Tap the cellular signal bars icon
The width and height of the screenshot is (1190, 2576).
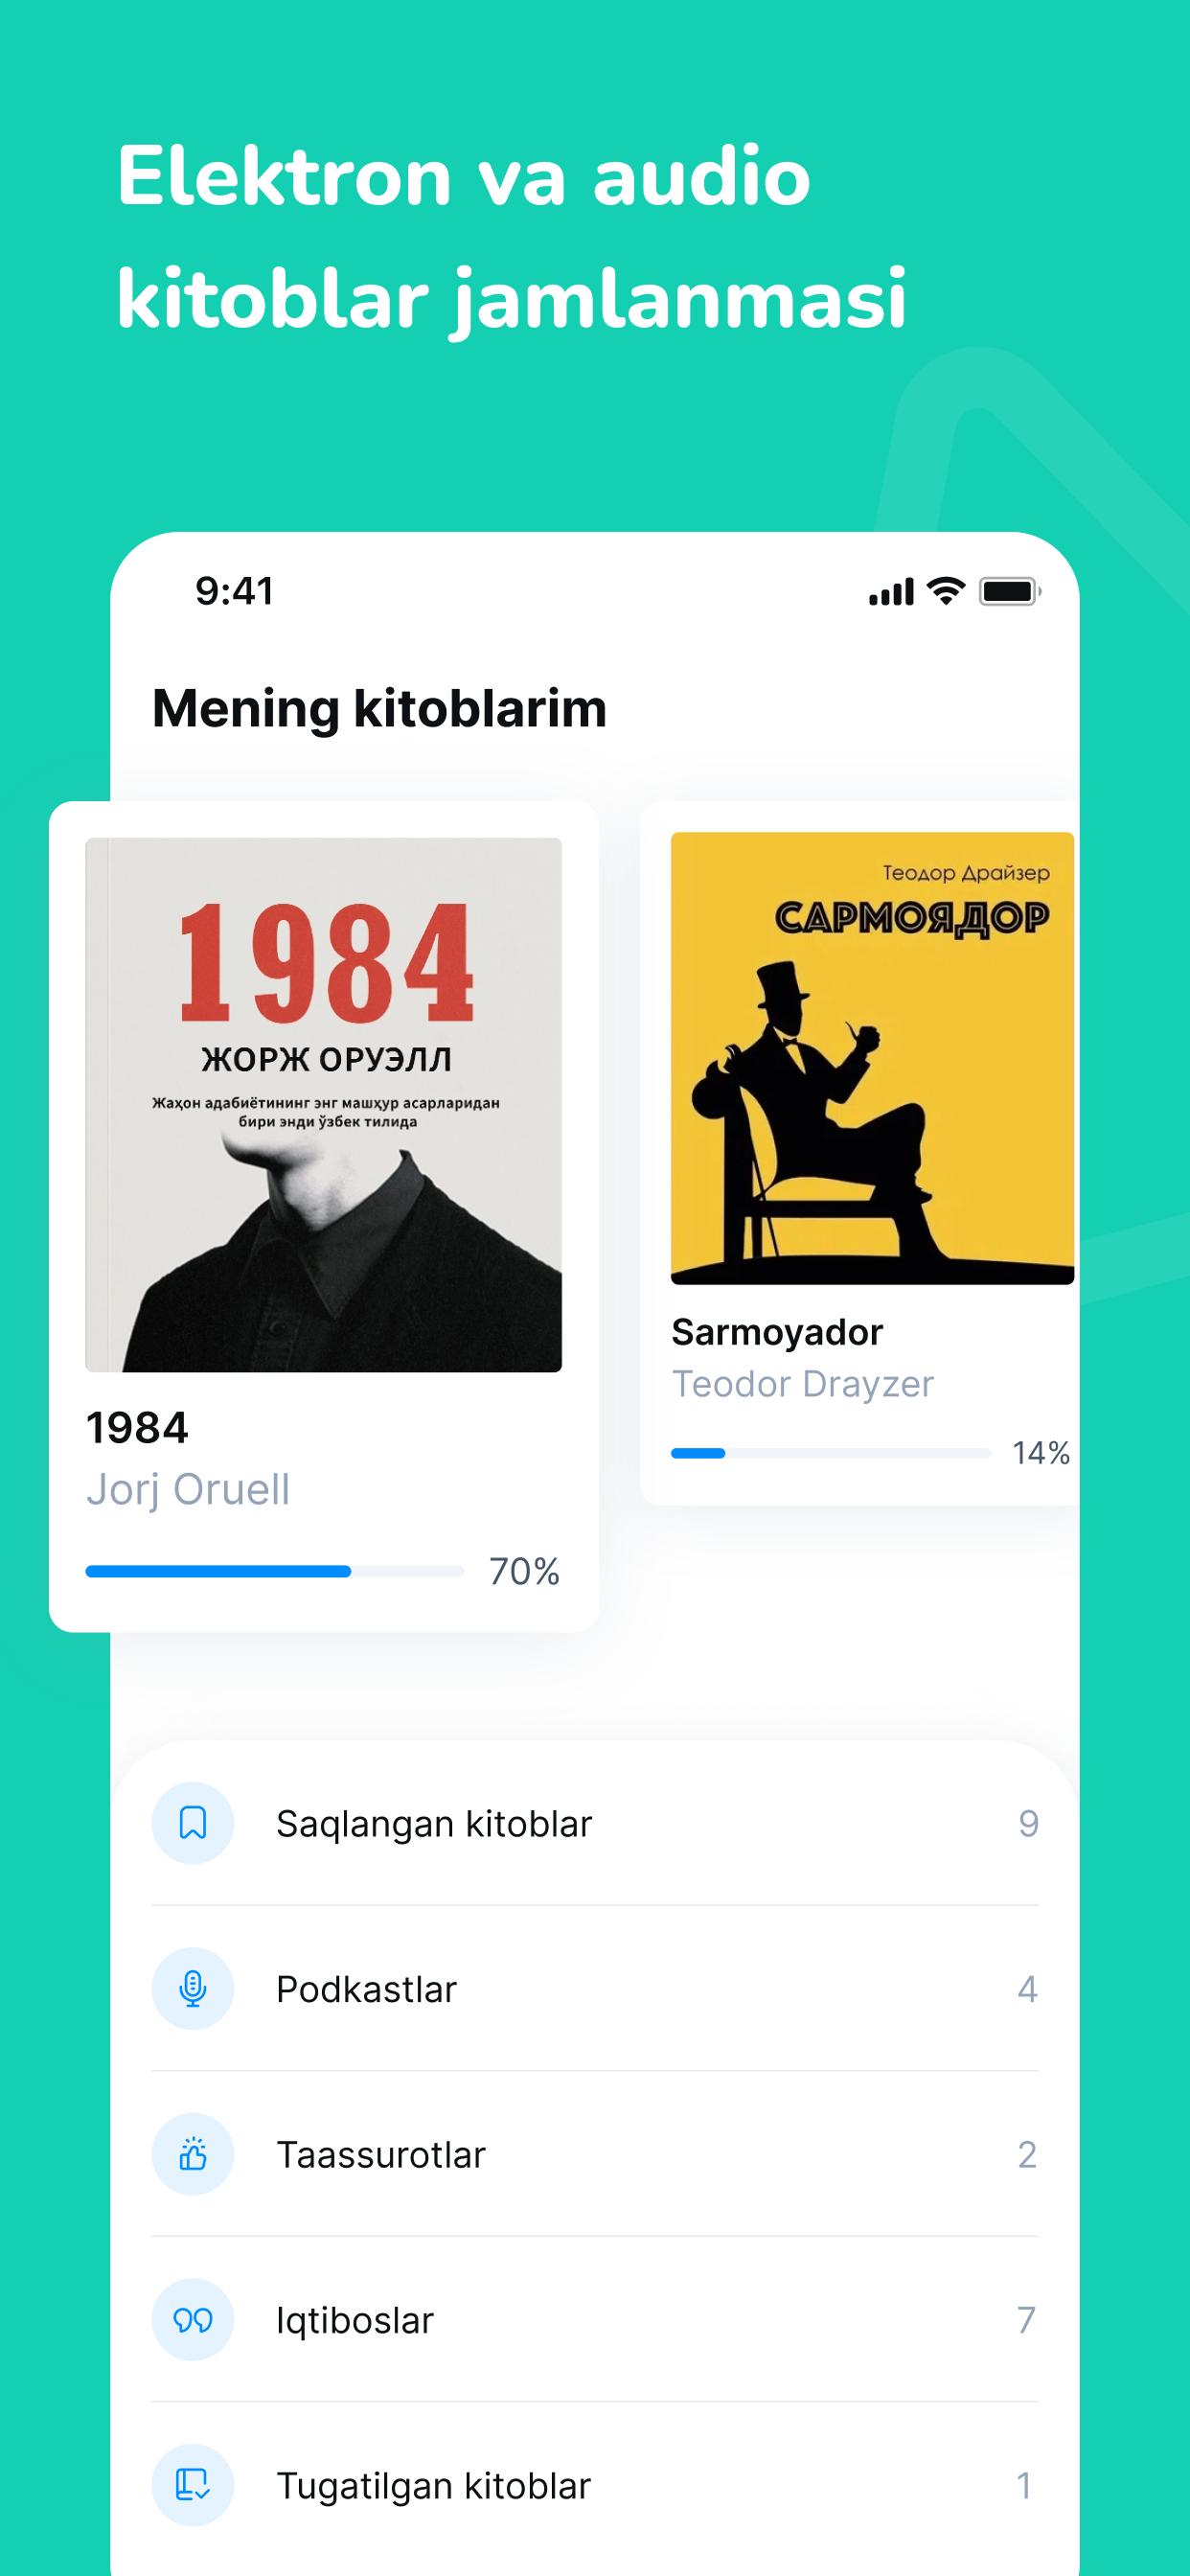[x=891, y=592]
